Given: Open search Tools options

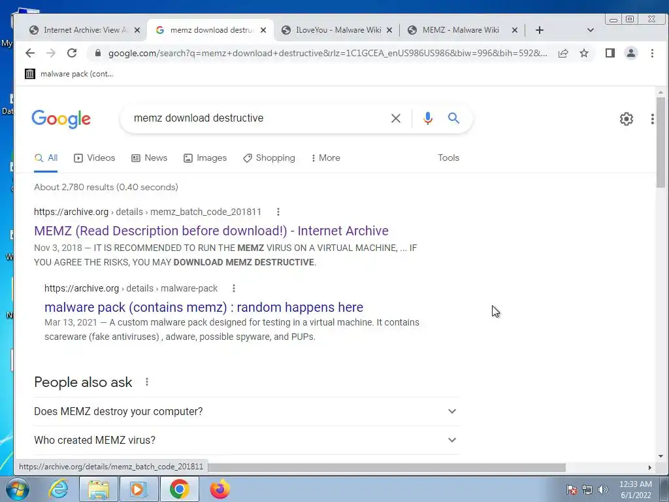Looking at the screenshot, I should (x=448, y=158).
